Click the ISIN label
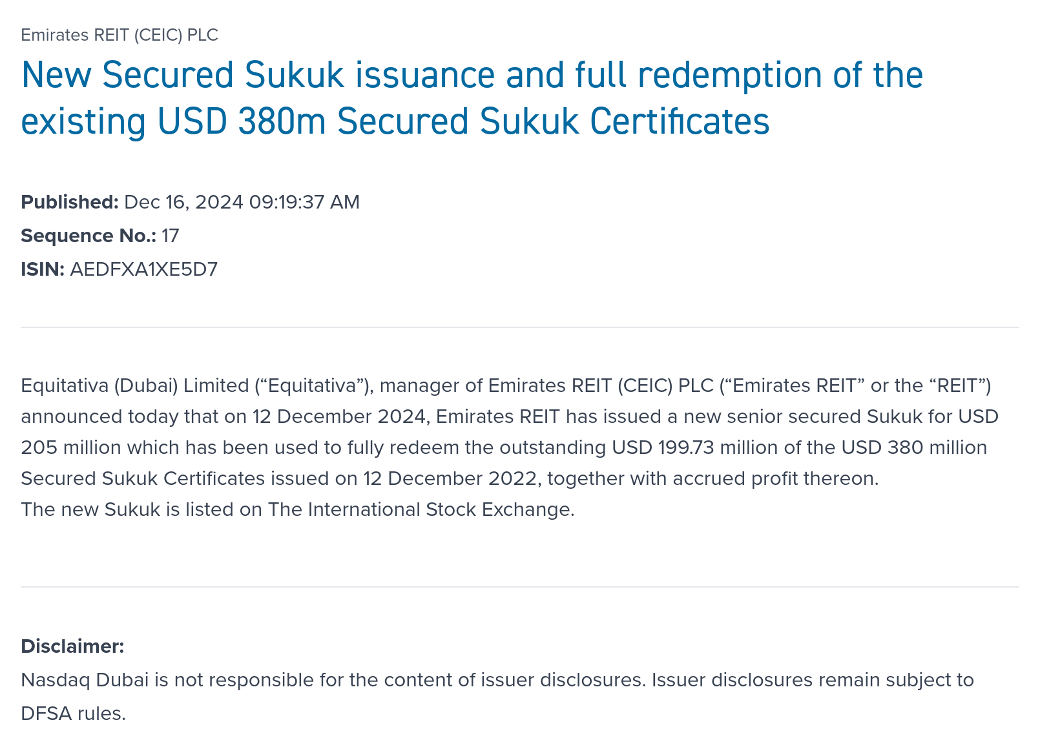Image resolution: width=1040 pixels, height=749 pixels. (43, 269)
